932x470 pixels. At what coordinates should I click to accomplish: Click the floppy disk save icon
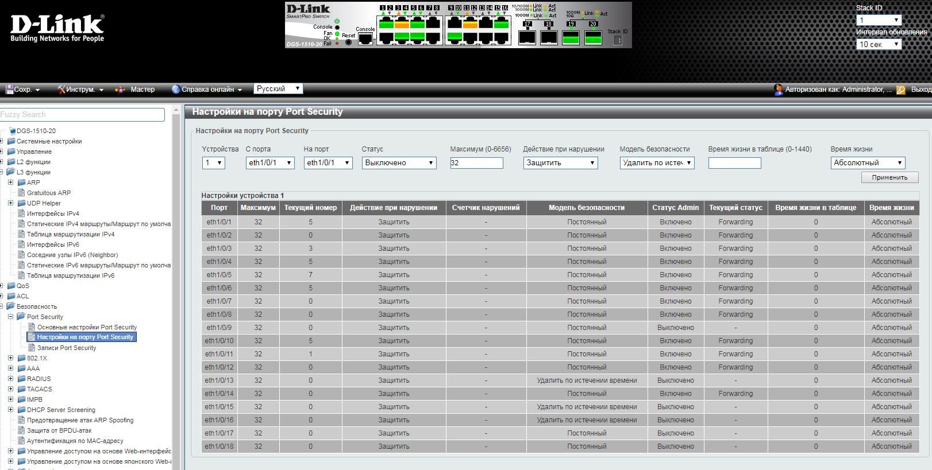9,90
